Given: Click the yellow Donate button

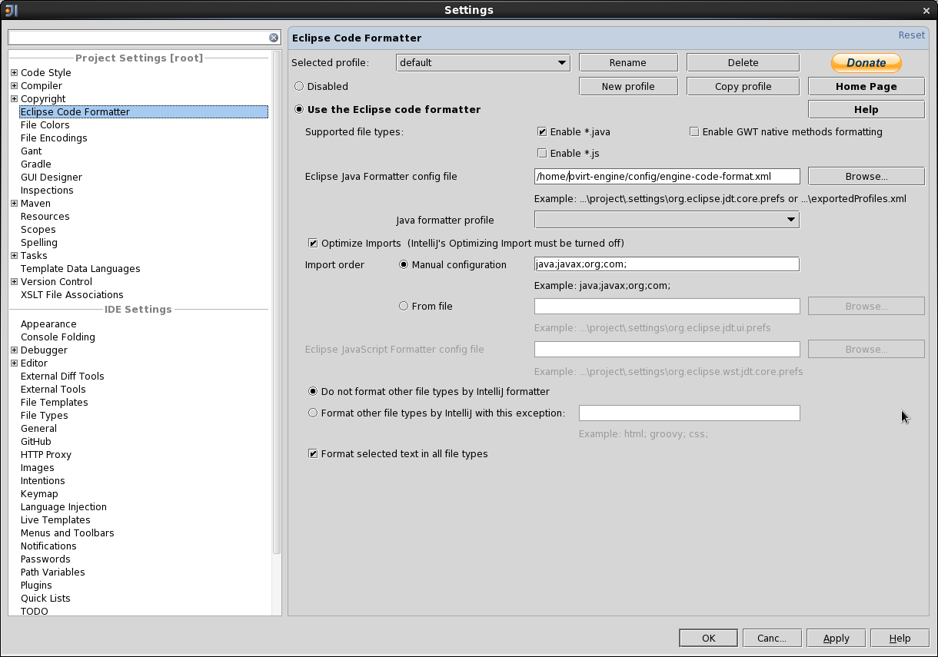Looking at the screenshot, I should tap(866, 63).
